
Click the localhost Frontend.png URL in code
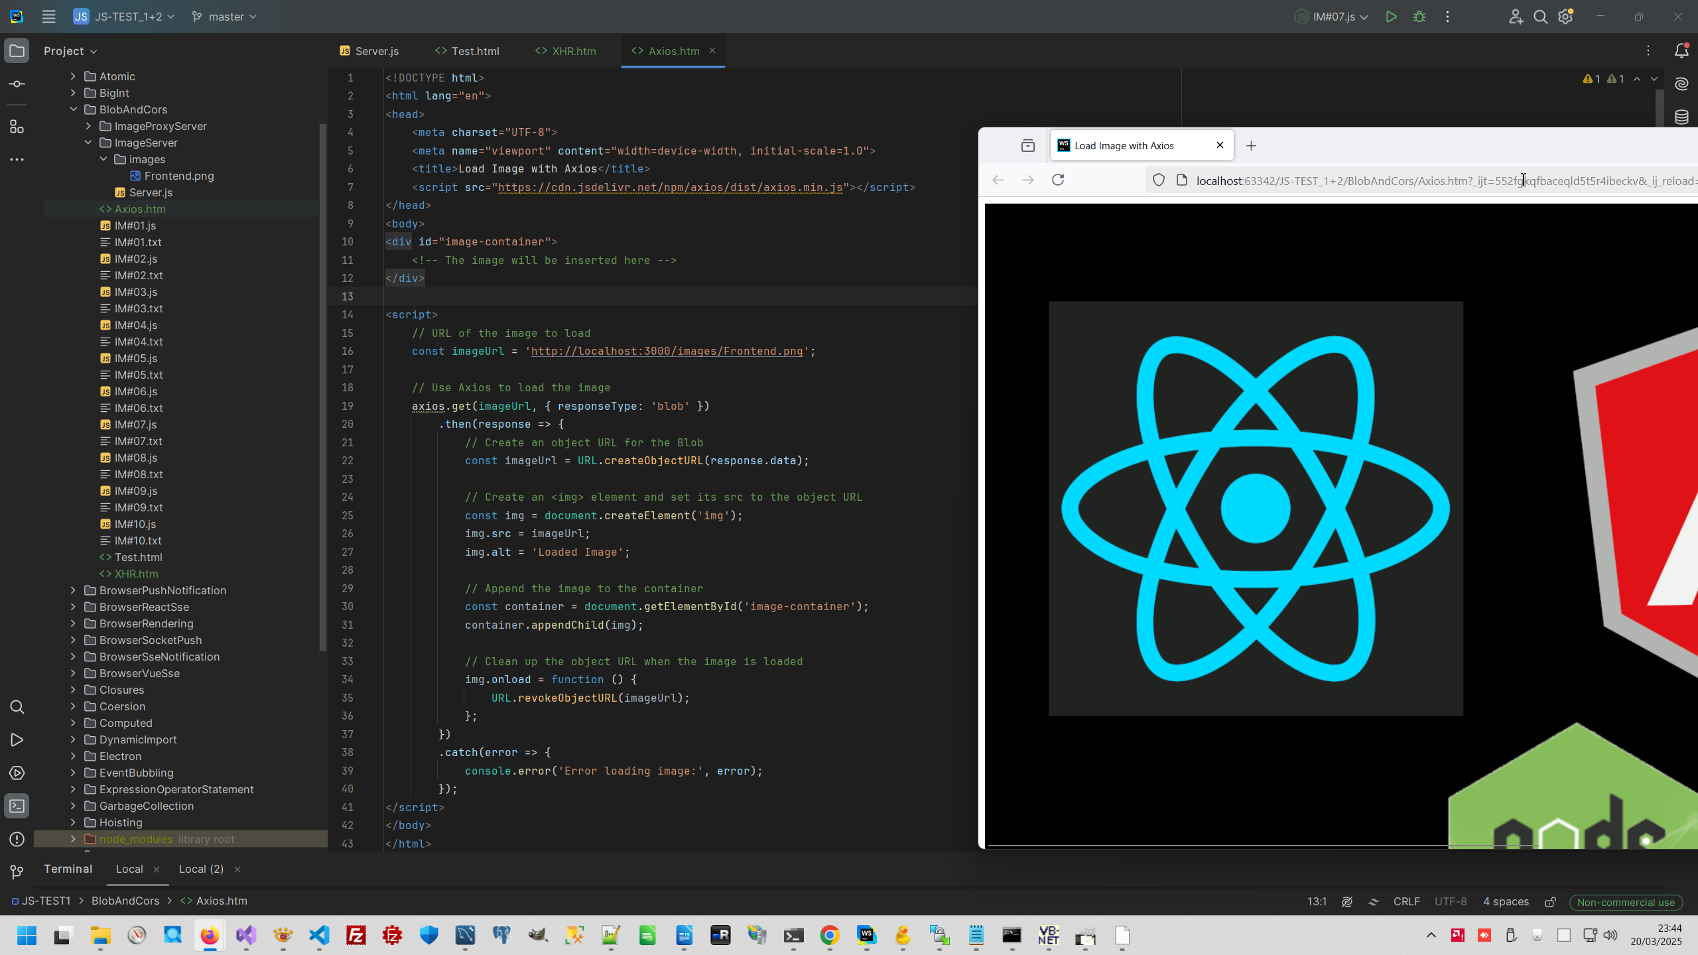point(667,351)
